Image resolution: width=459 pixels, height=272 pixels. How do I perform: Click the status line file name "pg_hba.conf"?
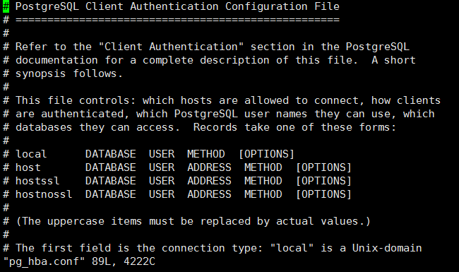click(44, 261)
